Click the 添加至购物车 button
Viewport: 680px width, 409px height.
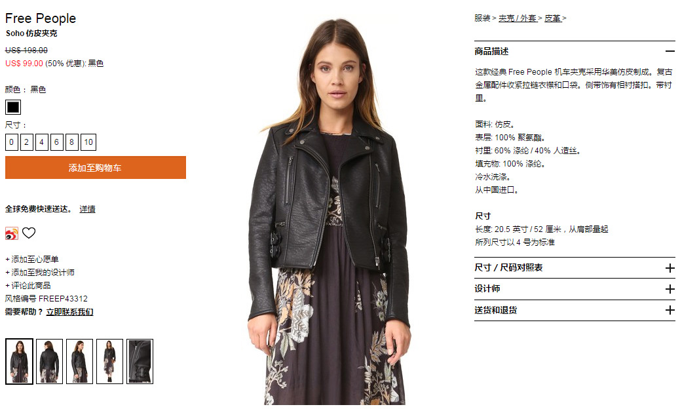tap(96, 168)
